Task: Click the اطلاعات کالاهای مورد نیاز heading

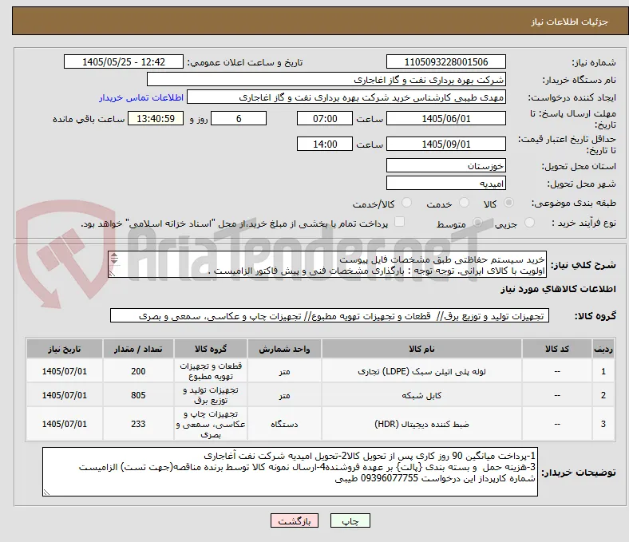Action: pyautogui.click(x=558, y=289)
